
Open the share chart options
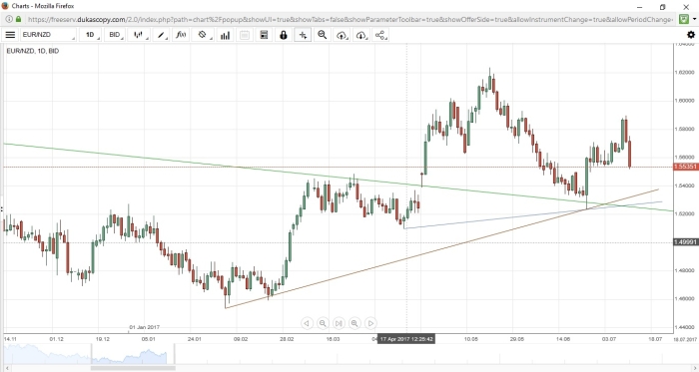coord(380,35)
